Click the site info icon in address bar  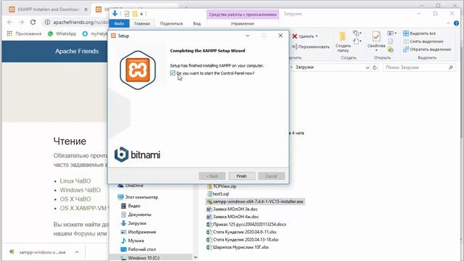point(47,22)
